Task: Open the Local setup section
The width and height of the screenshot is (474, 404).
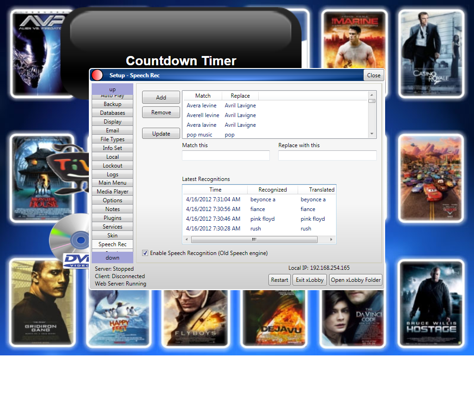Action: pyautogui.click(x=112, y=156)
